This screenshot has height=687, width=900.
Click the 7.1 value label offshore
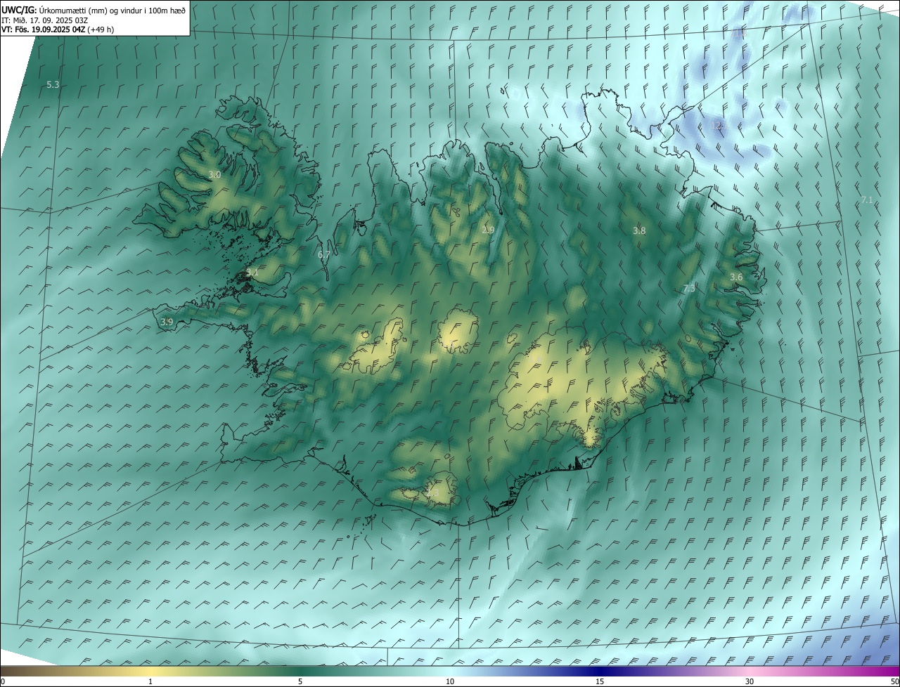867,200
